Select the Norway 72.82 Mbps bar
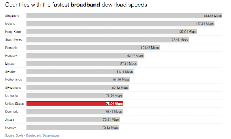Image resolution: width=231 pixels, height=139 pixels. pos(73,128)
